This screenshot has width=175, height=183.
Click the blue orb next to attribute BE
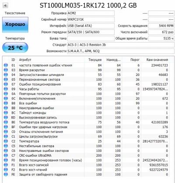6,122
